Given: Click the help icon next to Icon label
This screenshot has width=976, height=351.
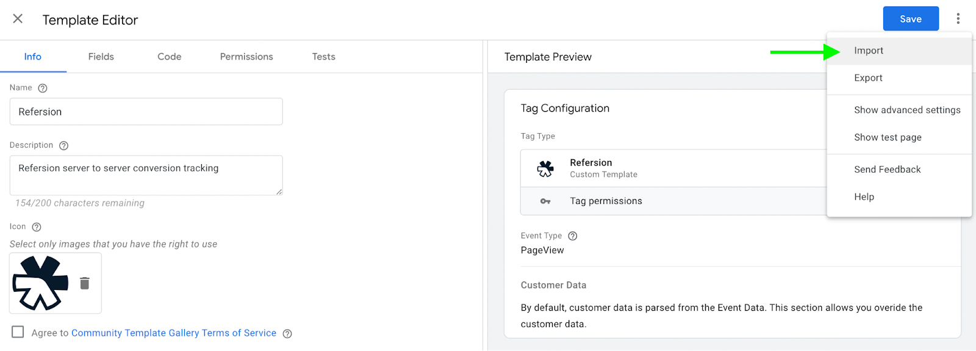Looking at the screenshot, I should 37,227.
